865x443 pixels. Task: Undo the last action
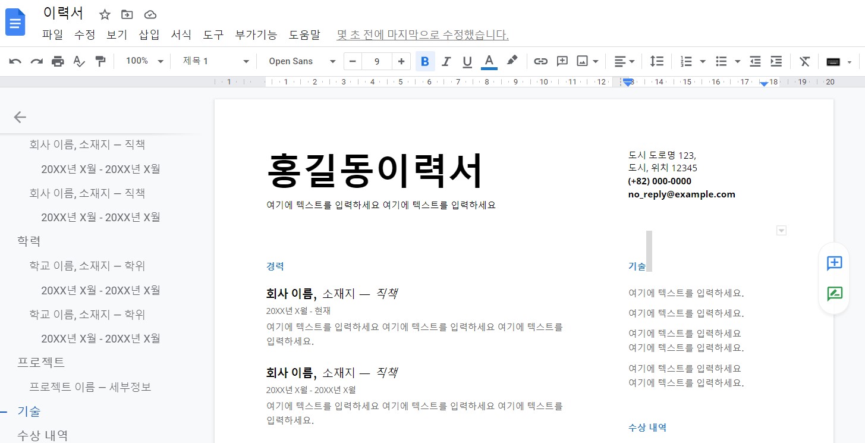click(x=15, y=61)
